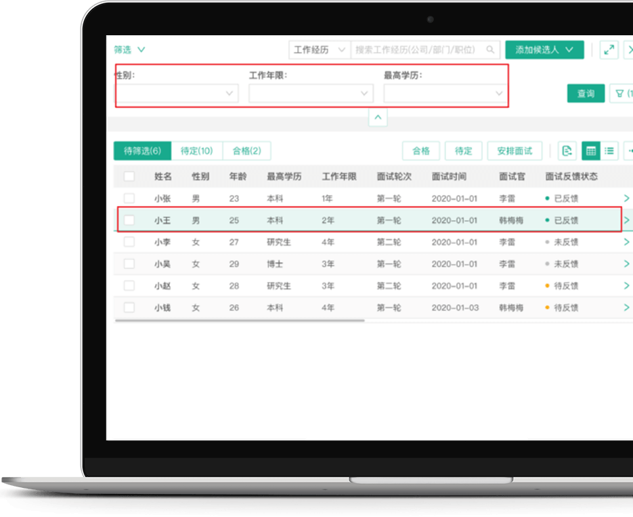Screen dimensions: 633x517
Task: Click the fullscreen expand arrows icon
Action: (609, 49)
